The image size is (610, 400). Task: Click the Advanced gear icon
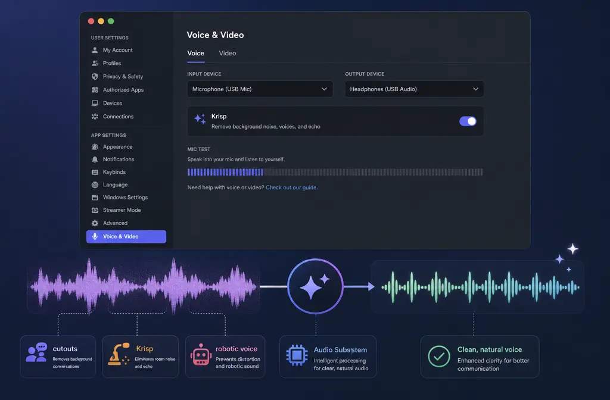point(95,223)
